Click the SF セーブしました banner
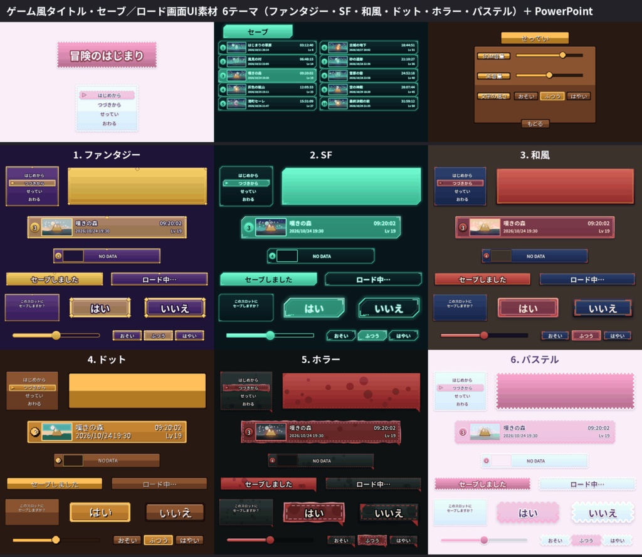The image size is (642, 557). [268, 279]
